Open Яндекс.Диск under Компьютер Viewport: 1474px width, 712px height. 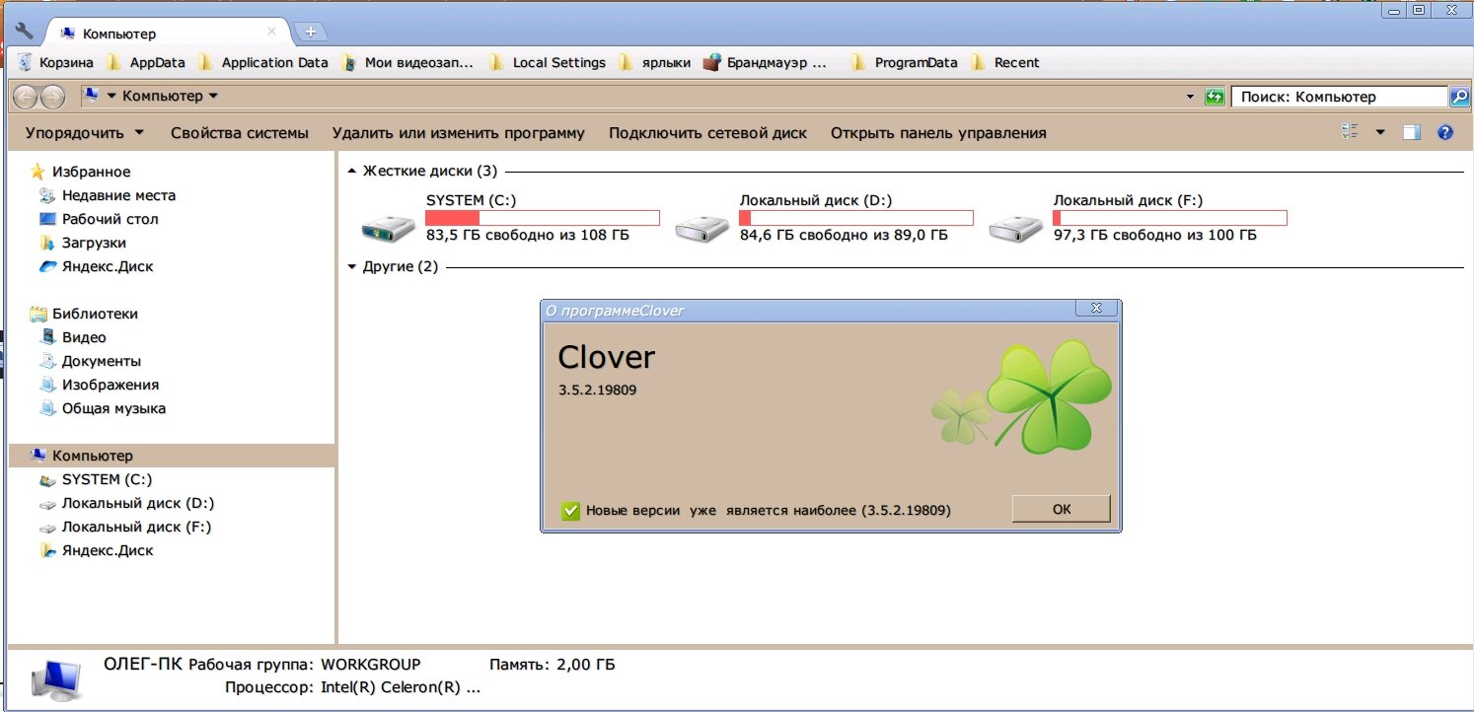click(x=108, y=550)
